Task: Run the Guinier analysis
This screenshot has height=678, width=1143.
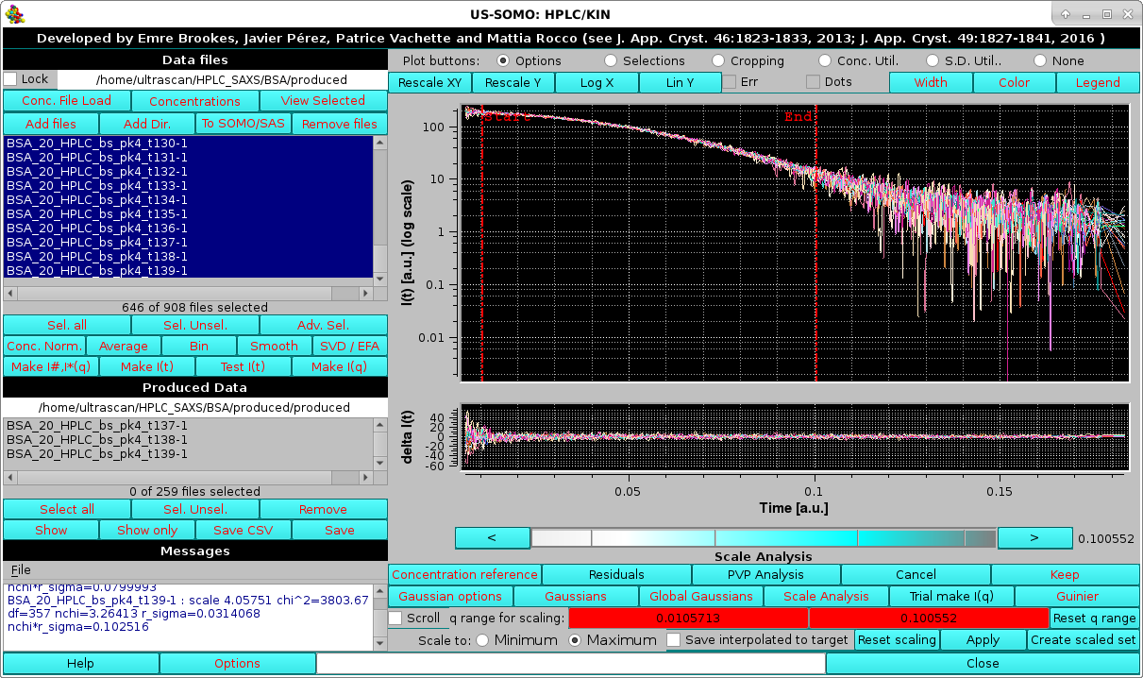Action: [1079, 596]
